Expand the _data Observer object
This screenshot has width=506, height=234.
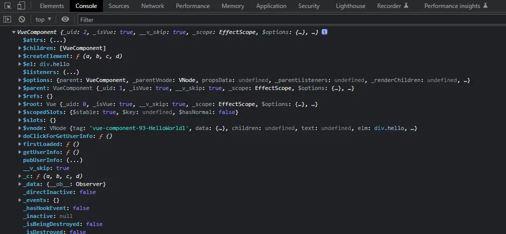20,184
